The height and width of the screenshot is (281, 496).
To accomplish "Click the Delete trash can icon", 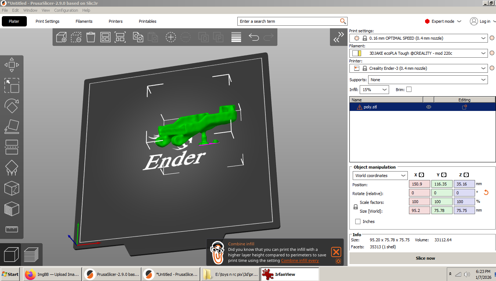I will click(x=91, y=37).
